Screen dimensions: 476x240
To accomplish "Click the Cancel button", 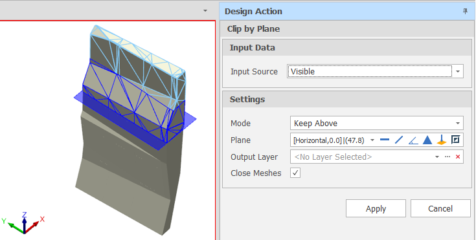I will [x=440, y=208].
